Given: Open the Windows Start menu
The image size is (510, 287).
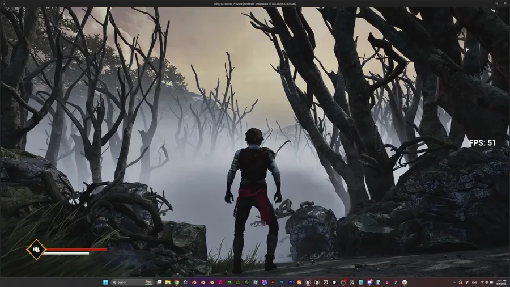Looking at the screenshot, I should [x=106, y=282].
